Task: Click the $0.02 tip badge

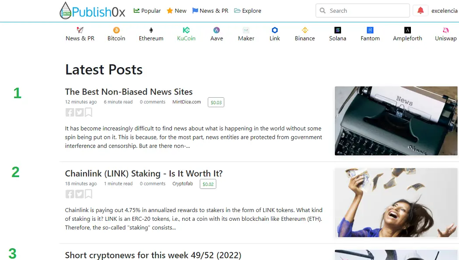Action: (208, 184)
